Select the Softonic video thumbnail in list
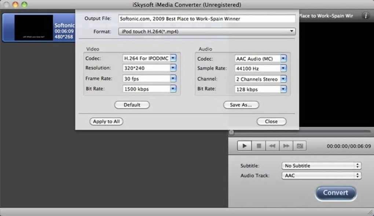374x216 pixels. point(34,27)
